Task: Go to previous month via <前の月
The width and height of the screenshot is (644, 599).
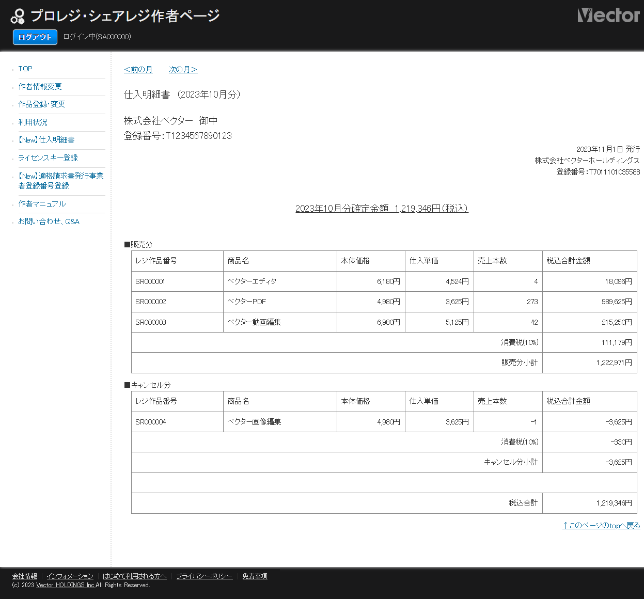Action: [x=138, y=69]
